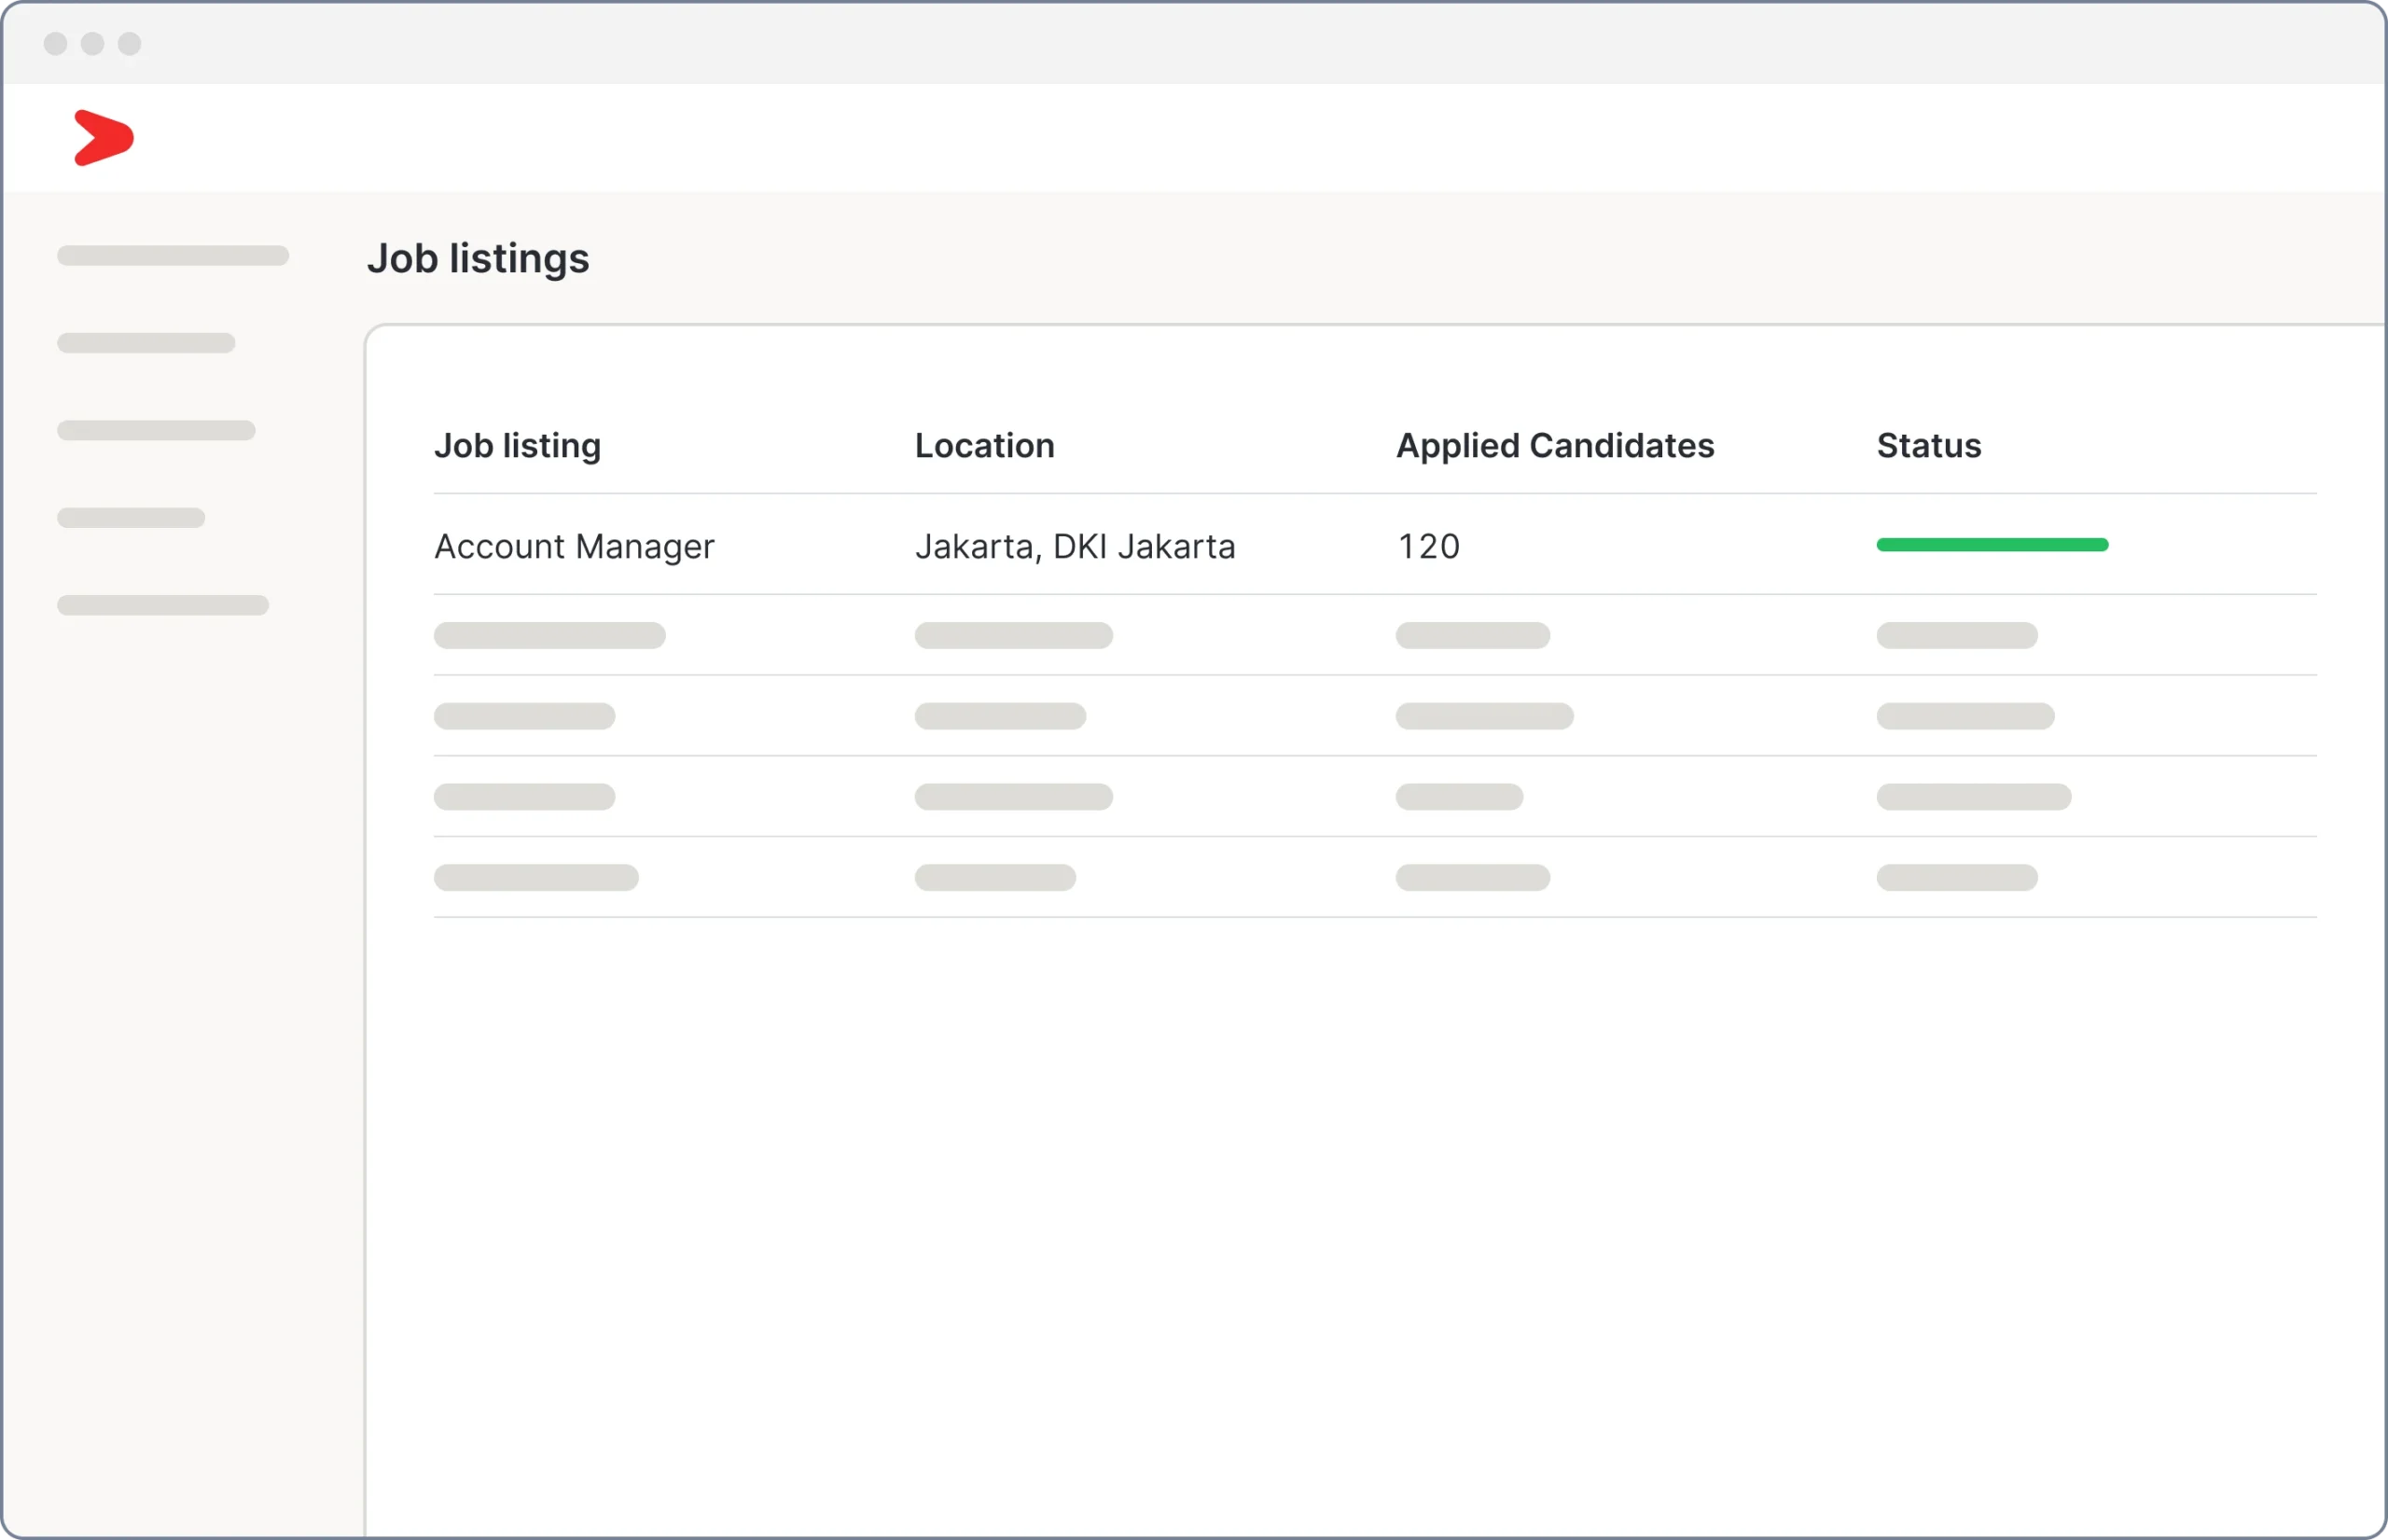Viewport: 2388px width, 1540px height.
Task: Click the Status column header
Action: (x=1928, y=446)
